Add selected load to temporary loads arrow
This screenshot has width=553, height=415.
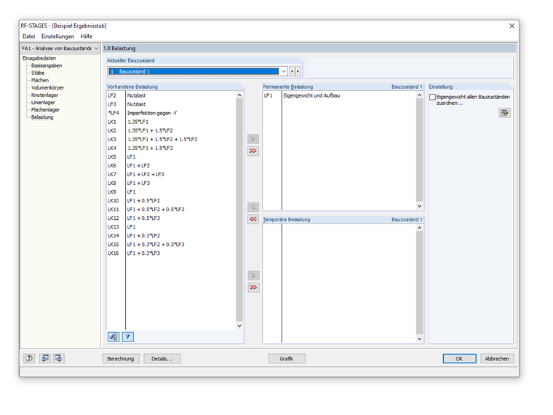click(253, 275)
